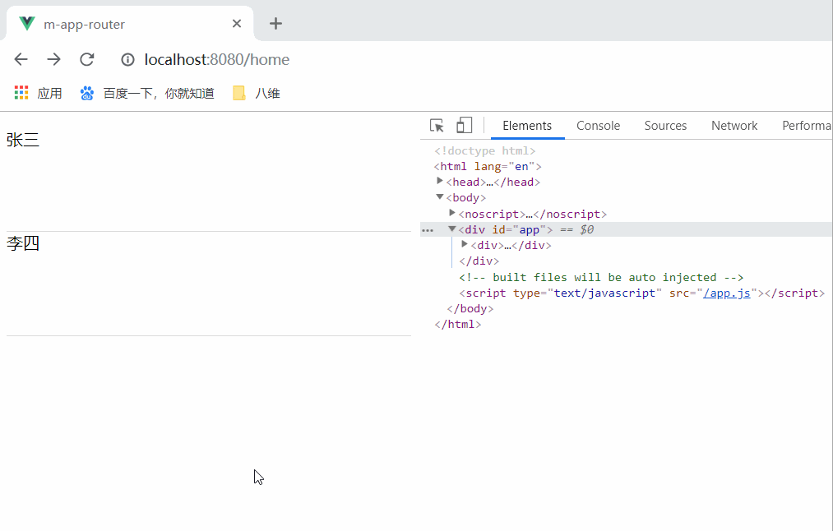Switch to the Console tab
Viewport: 833px width, 531px height.
click(x=598, y=126)
